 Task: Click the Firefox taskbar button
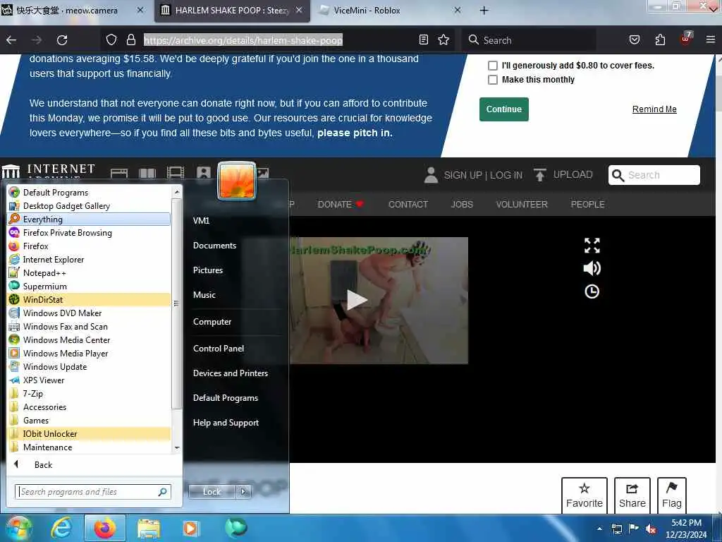point(105,528)
